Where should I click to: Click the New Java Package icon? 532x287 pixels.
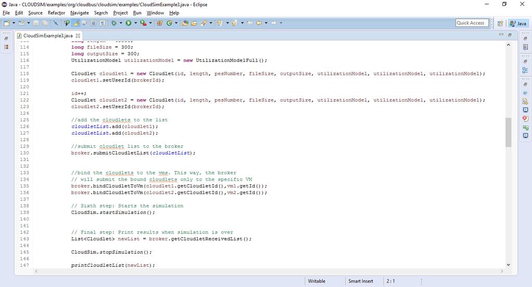coord(159,23)
